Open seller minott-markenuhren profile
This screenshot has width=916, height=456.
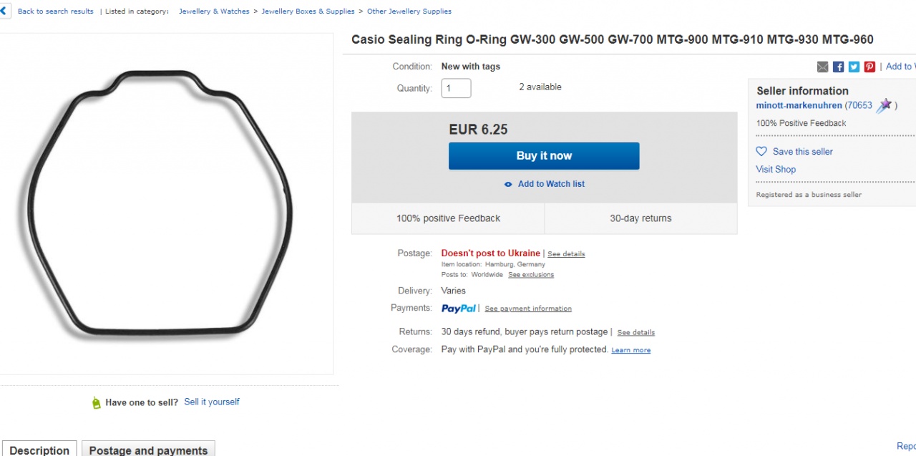(x=799, y=105)
